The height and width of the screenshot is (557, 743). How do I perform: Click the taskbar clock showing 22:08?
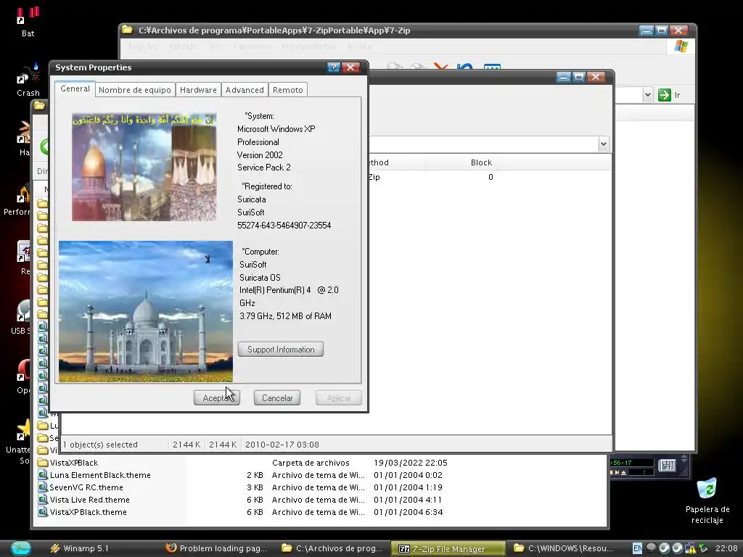pos(726,548)
